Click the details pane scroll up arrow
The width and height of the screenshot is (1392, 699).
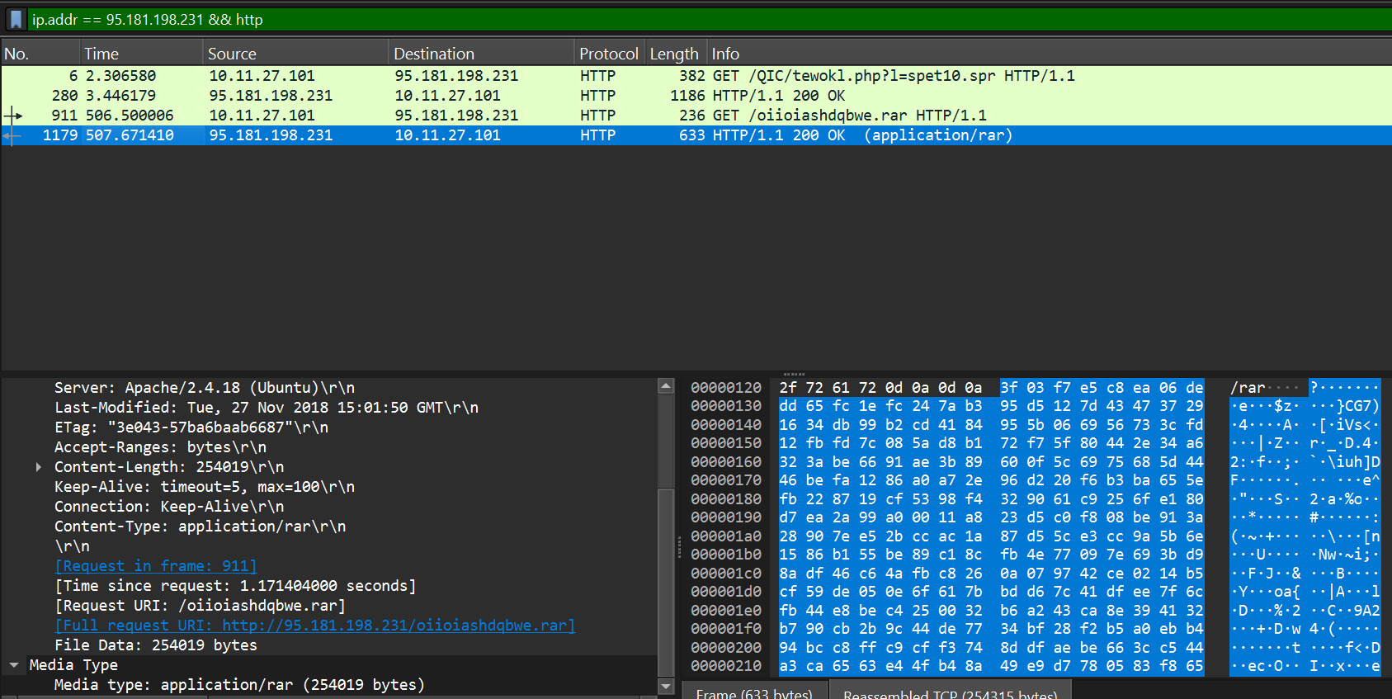667,385
